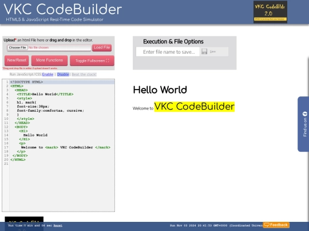The image size is (309, 231).
Task: Click the VKC CodeBldr 2.0 logo
Action: tap(270, 12)
